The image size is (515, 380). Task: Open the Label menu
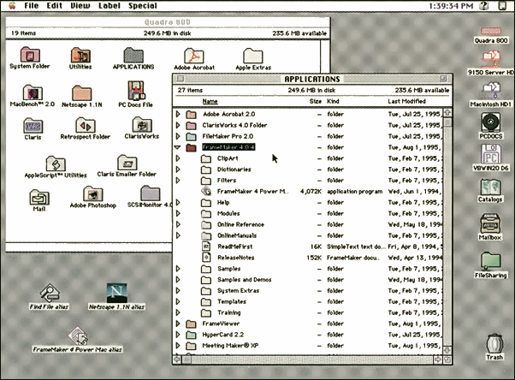click(110, 6)
